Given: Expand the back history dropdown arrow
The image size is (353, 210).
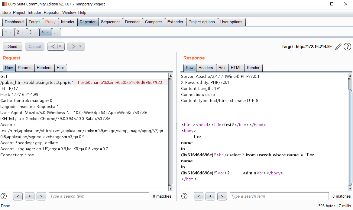Looking at the screenshot, I should (x=60, y=46).
